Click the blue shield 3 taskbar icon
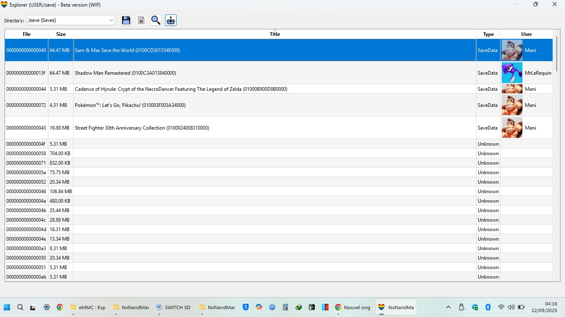Image resolution: width=565 pixels, height=317 pixels. [x=246, y=307]
